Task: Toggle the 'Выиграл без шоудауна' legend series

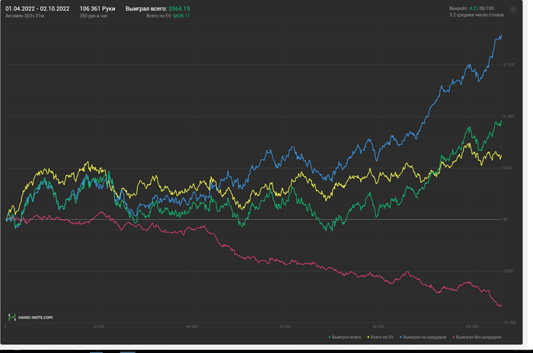Action: tap(477, 337)
